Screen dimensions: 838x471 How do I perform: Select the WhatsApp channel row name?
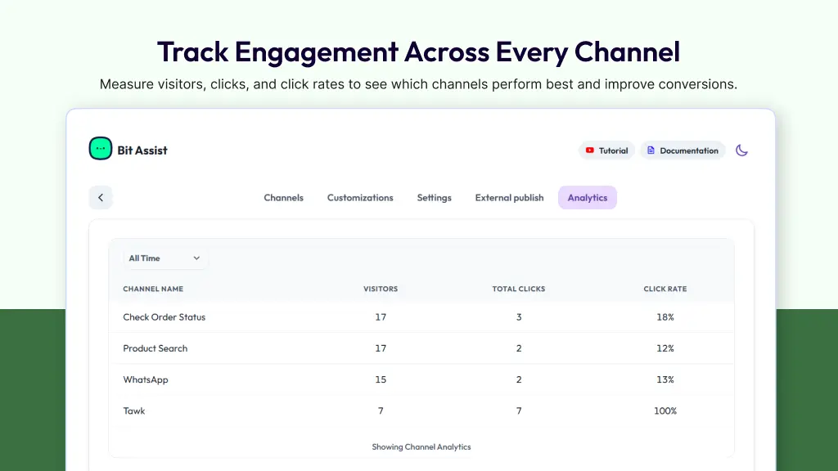pyautogui.click(x=146, y=379)
